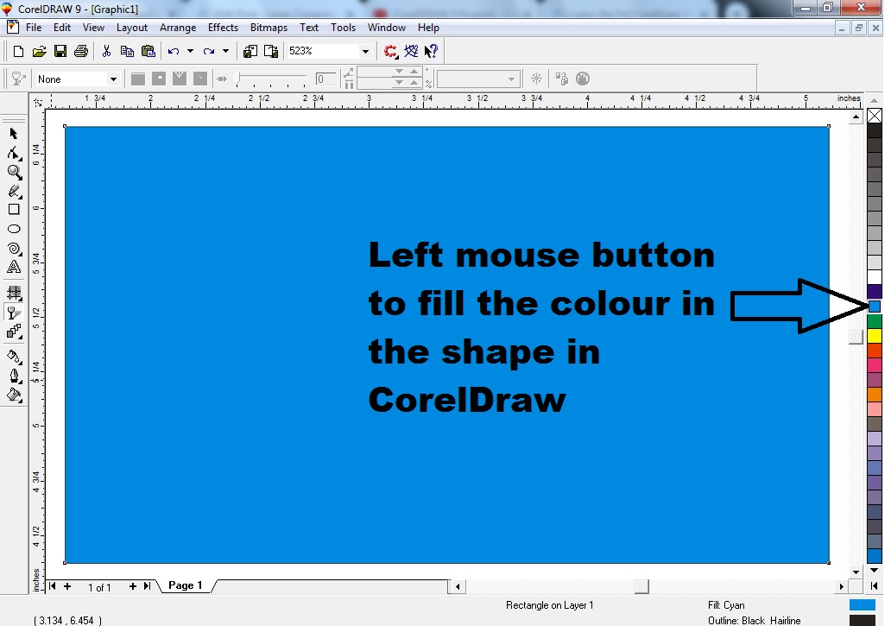This screenshot has width=891, height=626.
Task: Expand the transparency type dropdown showing None
Action: pyautogui.click(x=113, y=79)
